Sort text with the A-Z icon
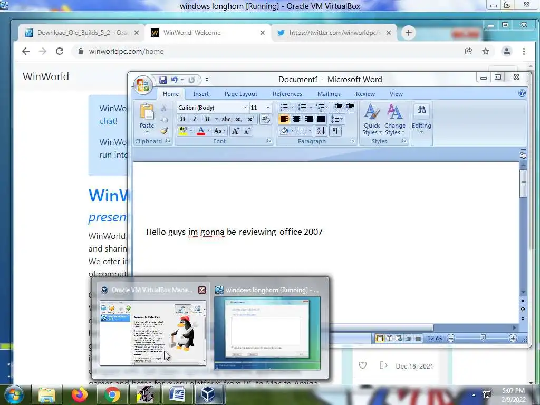Viewport: 540px width, 405px height. pyautogui.click(x=321, y=131)
